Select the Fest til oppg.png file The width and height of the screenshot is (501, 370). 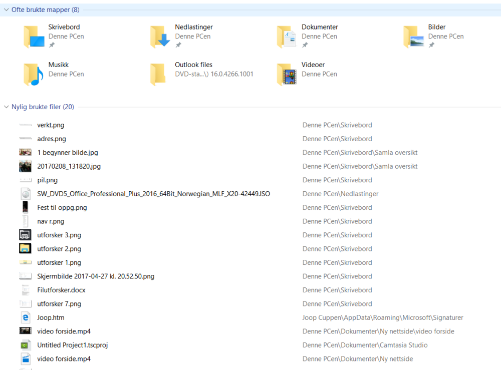[62, 207]
